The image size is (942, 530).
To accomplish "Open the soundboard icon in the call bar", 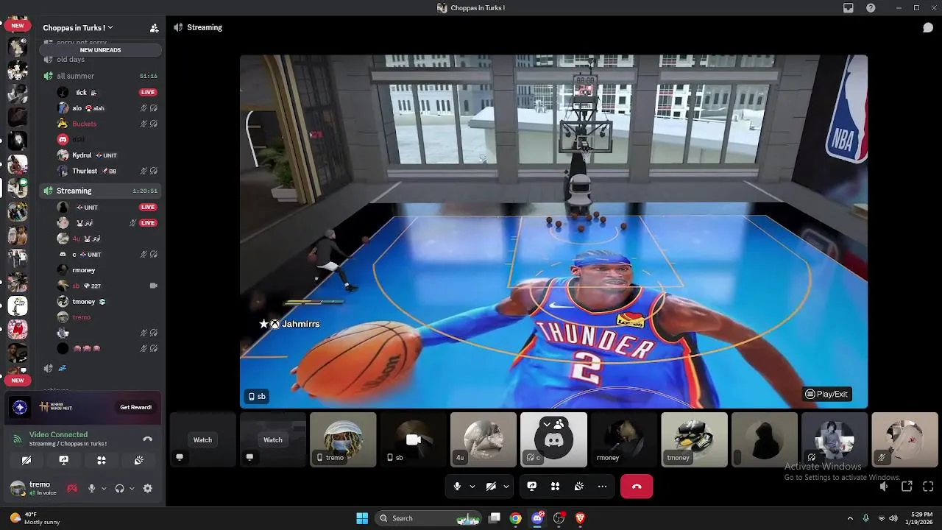I will tap(579, 486).
